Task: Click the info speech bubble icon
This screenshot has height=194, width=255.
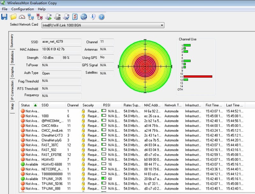Action: 93,17
